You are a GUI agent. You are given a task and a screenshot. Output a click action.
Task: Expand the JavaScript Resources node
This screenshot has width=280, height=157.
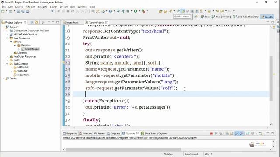7,56
